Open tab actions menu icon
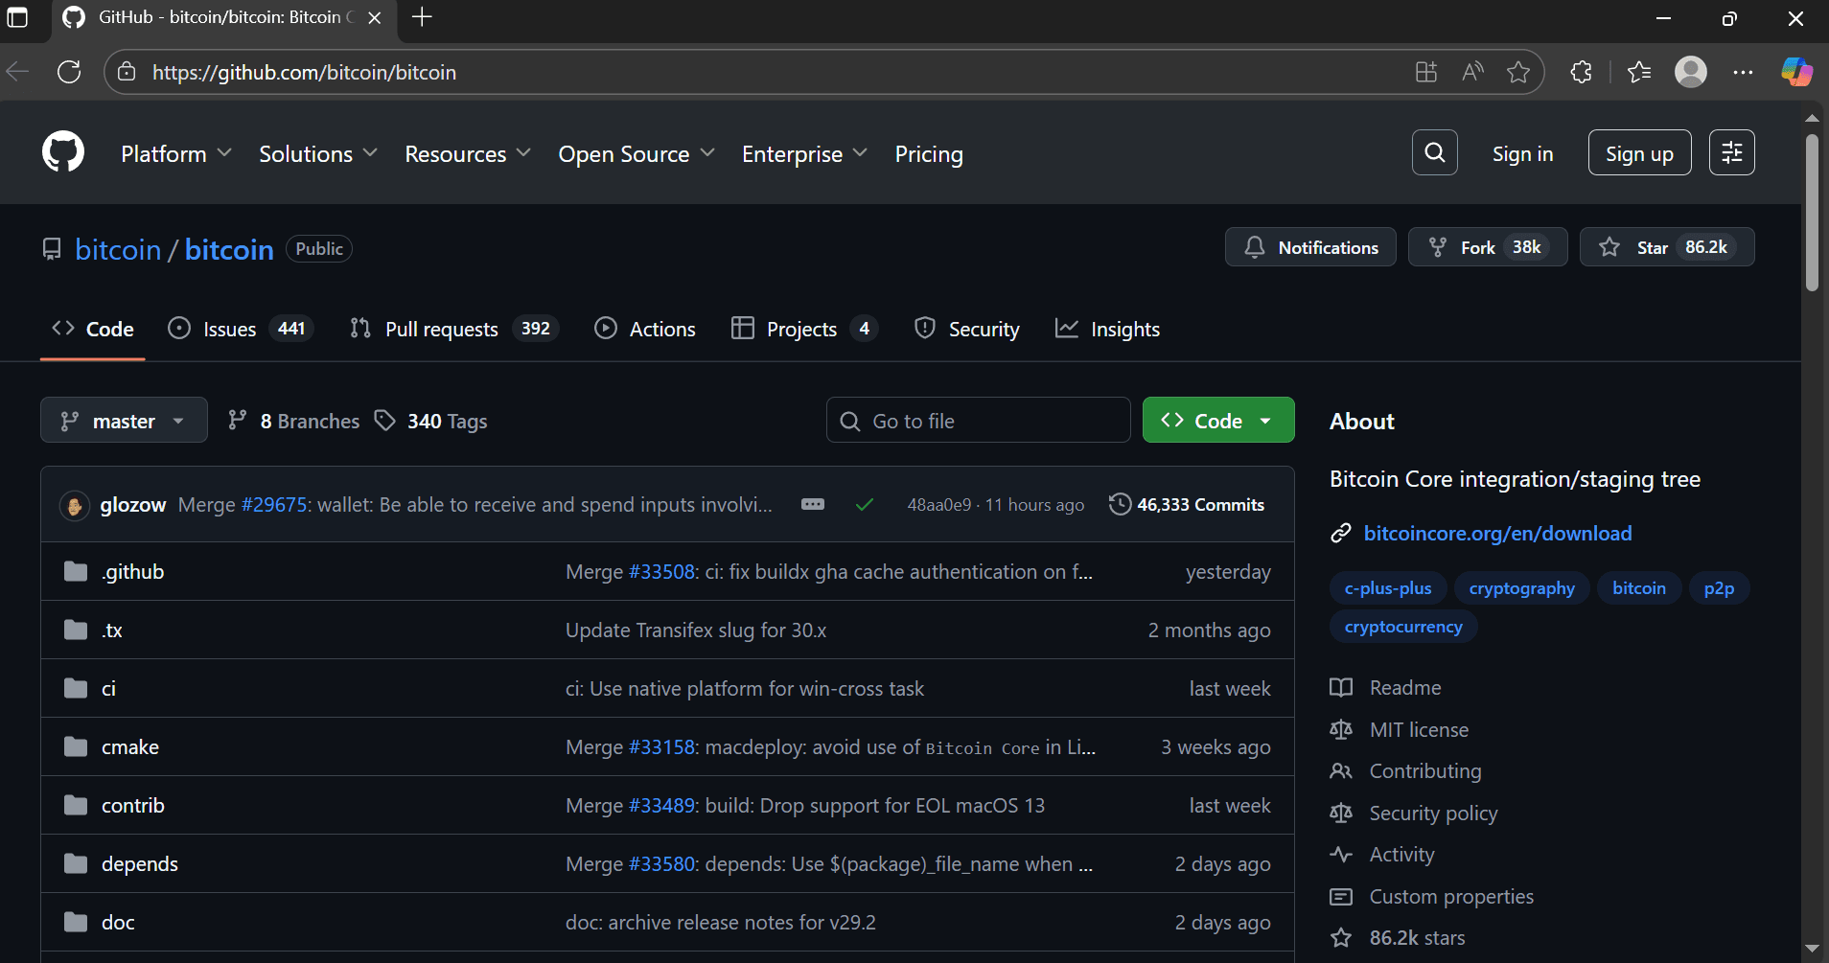The image size is (1829, 963). point(17,17)
